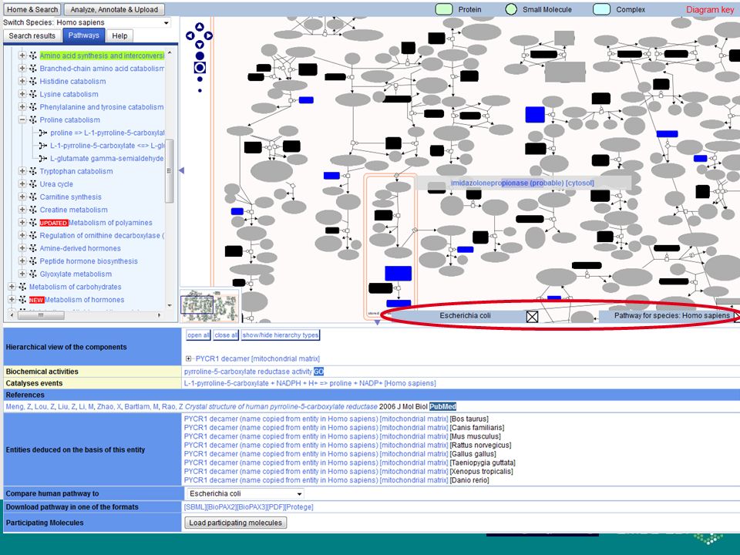Viewport: 740px width, 555px height.
Task: Collapse the Proline catabolism node
Action: click(x=22, y=120)
